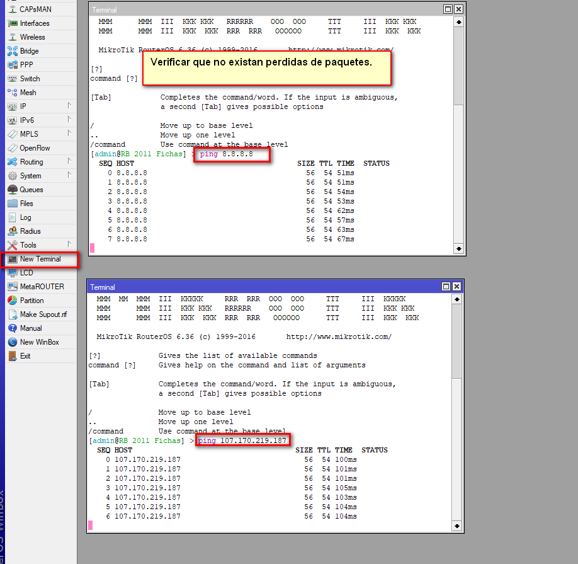Click the Files folder icon

(x=13, y=204)
